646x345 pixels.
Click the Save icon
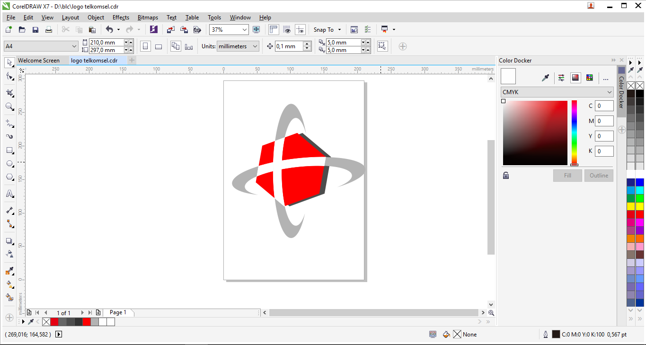click(x=35, y=29)
